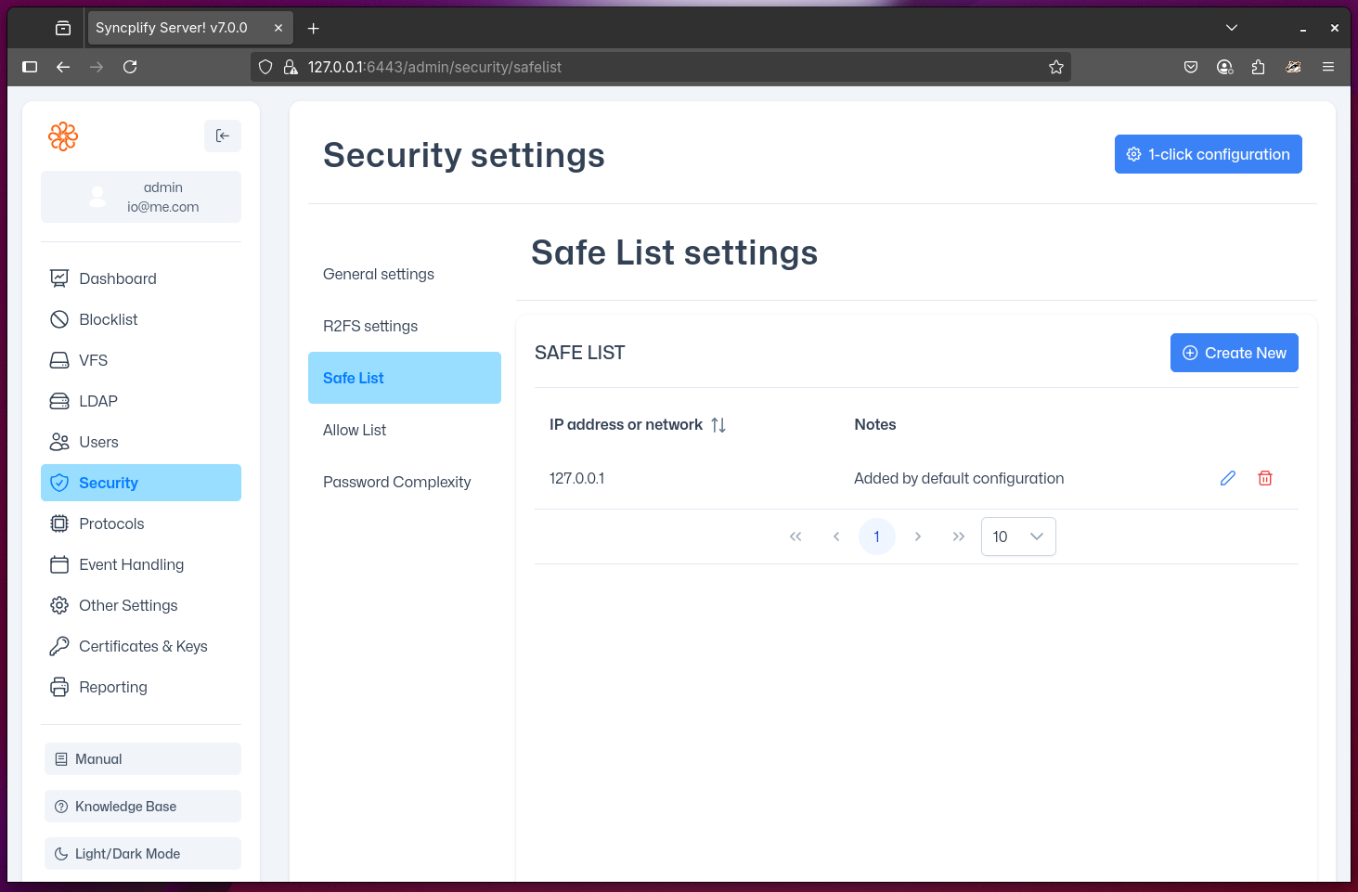The image size is (1358, 892).
Task: Select the VFS sidebar icon
Action: click(59, 360)
